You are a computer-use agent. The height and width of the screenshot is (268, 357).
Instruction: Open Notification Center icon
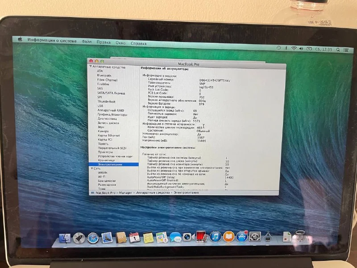[x=345, y=49]
